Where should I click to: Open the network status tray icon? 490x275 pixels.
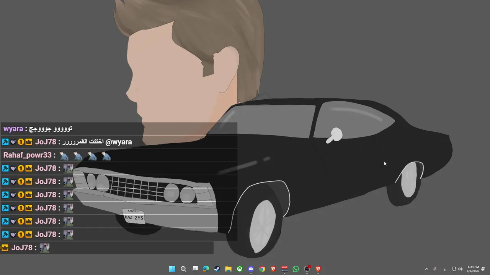click(x=454, y=269)
